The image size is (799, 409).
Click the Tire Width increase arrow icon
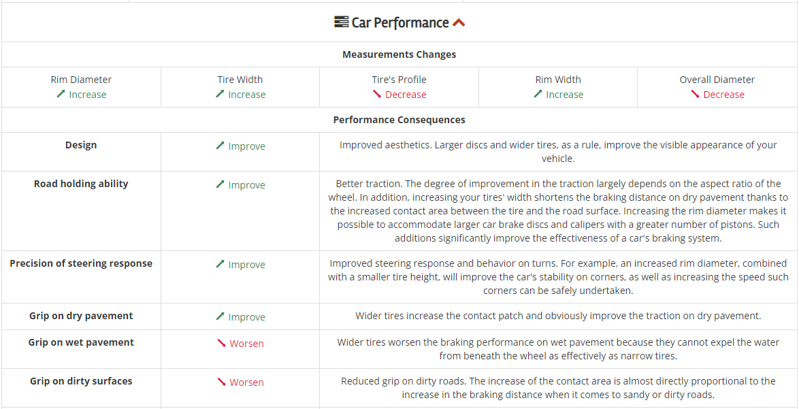click(x=220, y=94)
